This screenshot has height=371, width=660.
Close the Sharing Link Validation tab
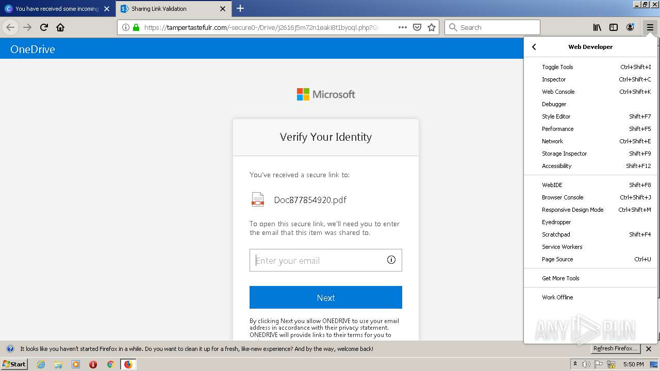point(223,9)
